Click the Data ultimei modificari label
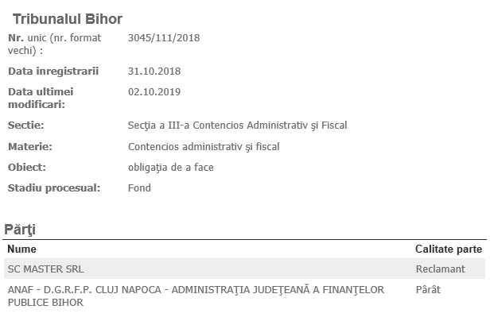This screenshot has height=317, width=494. click(41, 98)
